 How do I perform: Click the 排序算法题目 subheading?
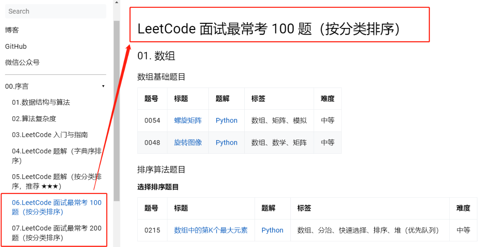tap(161, 169)
